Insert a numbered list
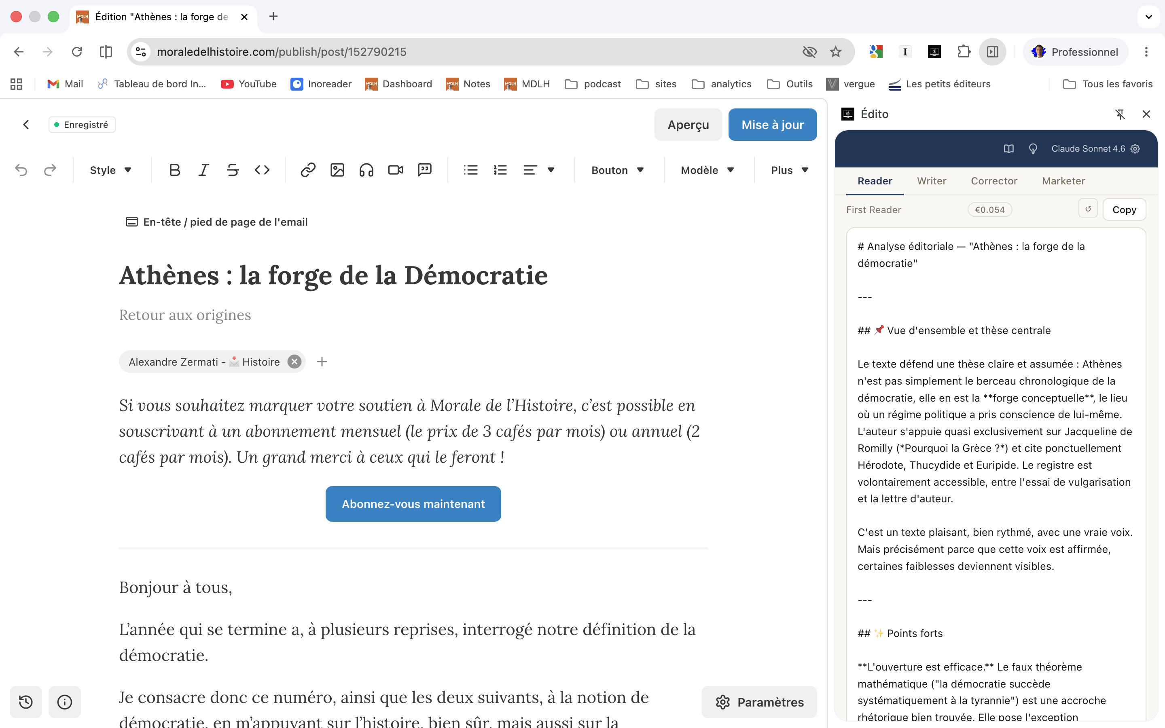1165x728 pixels. pyautogui.click(x=500, y=170)
